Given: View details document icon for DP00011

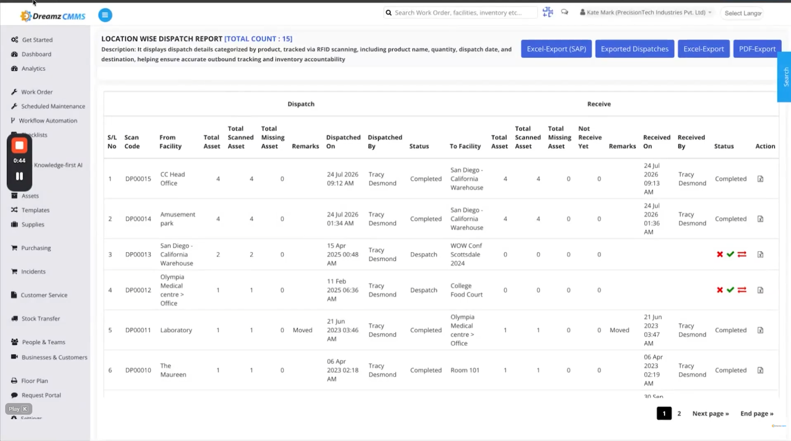Looking at the screenshot, I should tap(760, 330).
